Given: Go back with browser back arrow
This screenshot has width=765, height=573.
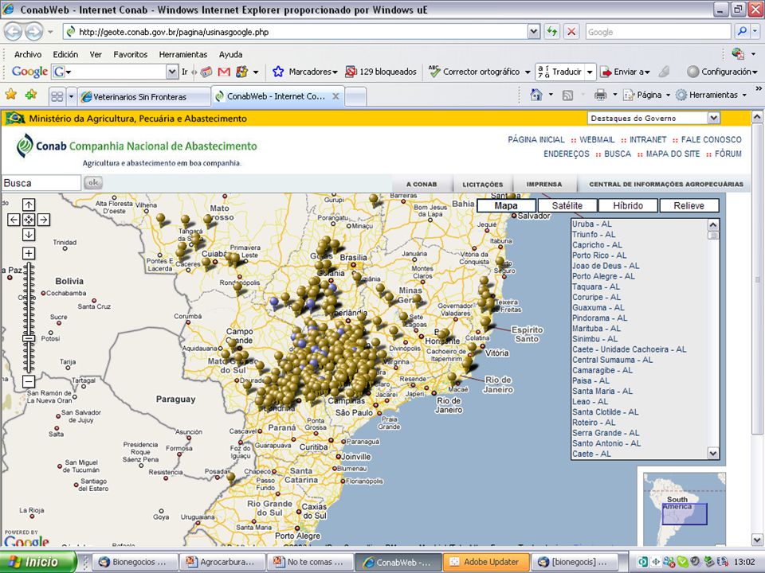Looking at the screenshot, I should tap(14, 32).
